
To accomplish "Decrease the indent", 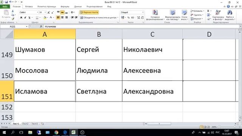I will tap(72, 17).
